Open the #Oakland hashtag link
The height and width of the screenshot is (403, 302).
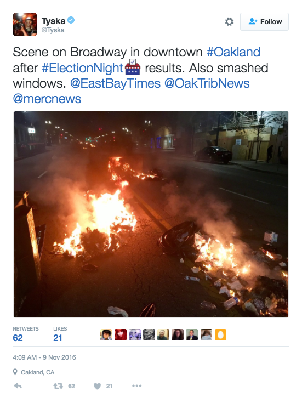(x=233, y=52)
